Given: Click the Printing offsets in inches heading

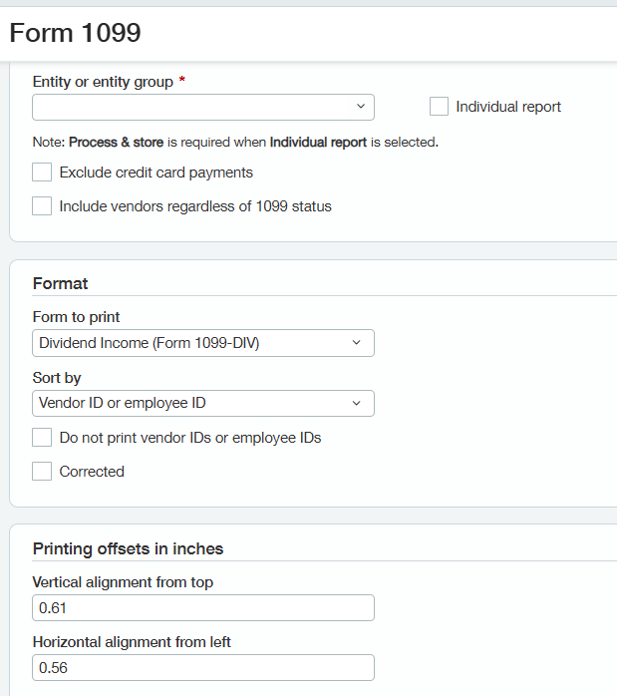Looking at the screenshot, I should (128, 548).
